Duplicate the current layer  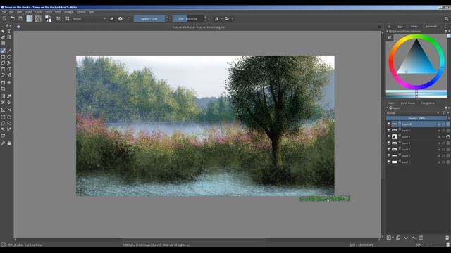point(398,238)
